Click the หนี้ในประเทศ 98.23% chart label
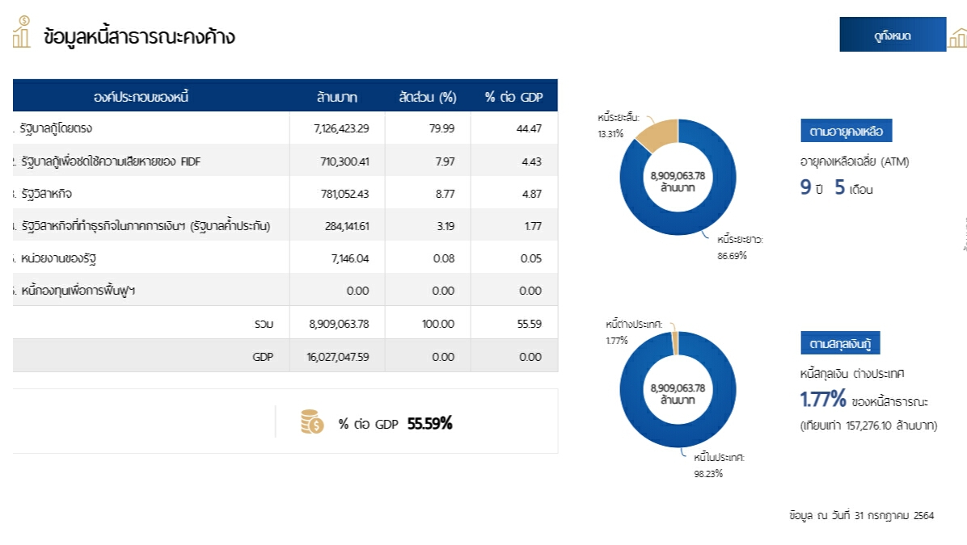Viewport: 967px width, 545px height. [719, 465]
